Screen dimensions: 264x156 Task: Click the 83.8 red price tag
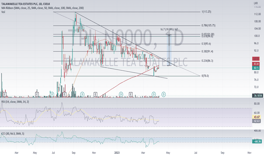tap(256, 64)
